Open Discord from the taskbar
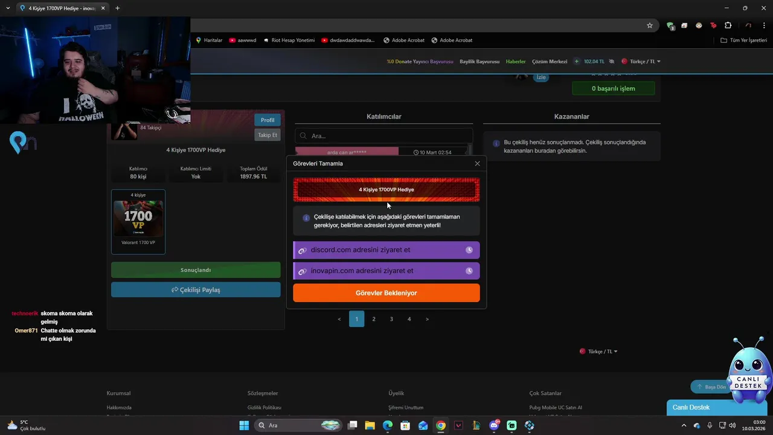773x435 pixels. (x=494, y=425)
